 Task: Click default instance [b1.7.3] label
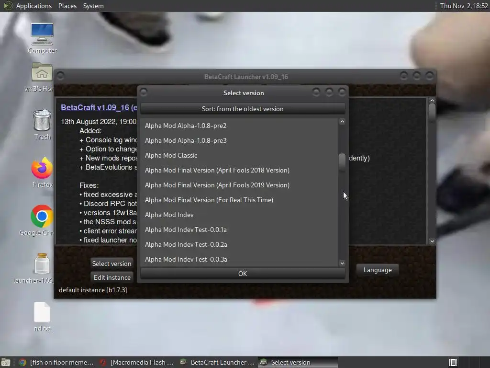point(93,290)
